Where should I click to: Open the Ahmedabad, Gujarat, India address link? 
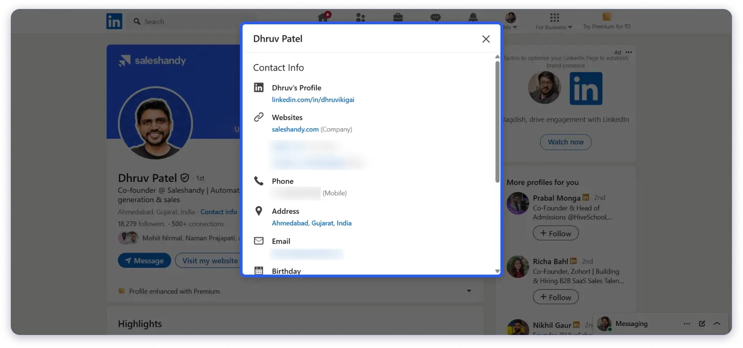[312, 223]
